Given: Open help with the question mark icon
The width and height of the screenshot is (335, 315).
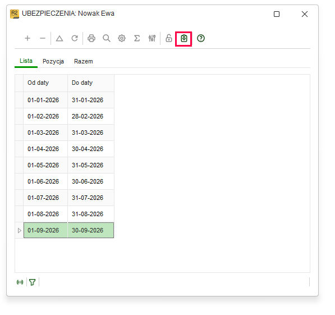Looking at the screenshot, I should pos(201,39).
